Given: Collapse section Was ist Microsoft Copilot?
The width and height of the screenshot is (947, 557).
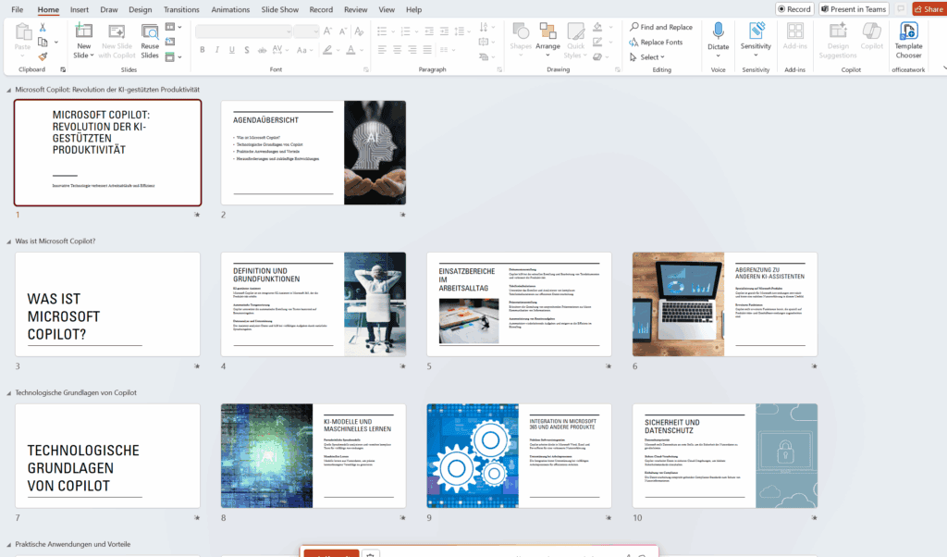Looking at the screenshot, I should [9, 241].
